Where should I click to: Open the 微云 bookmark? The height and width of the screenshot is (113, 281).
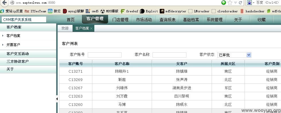coord(54,11)
